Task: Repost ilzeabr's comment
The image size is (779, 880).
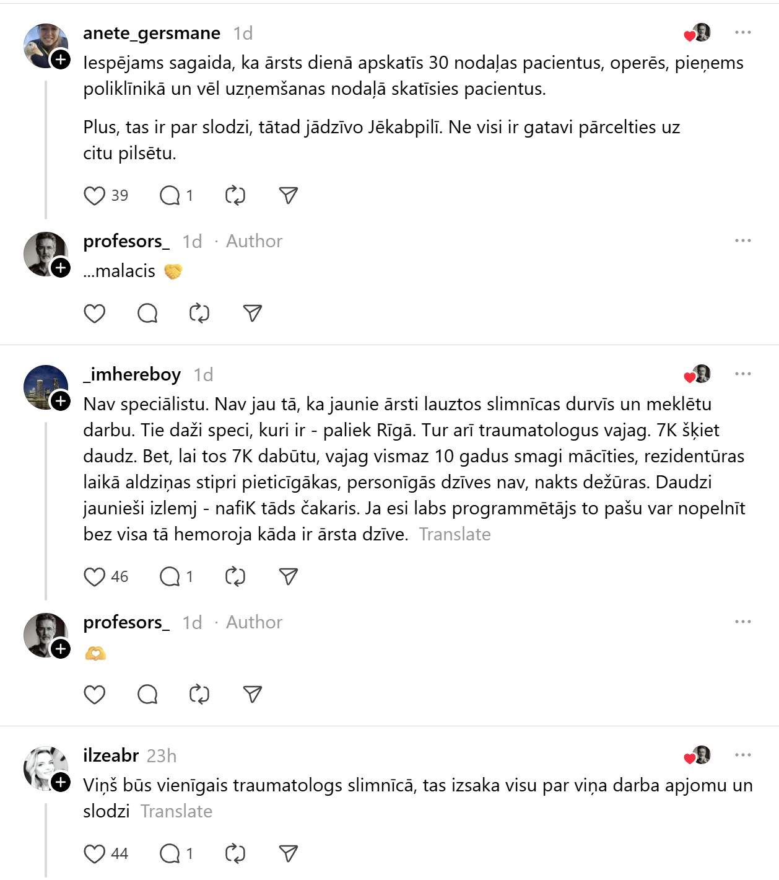Action: click(x=235, y=854)
